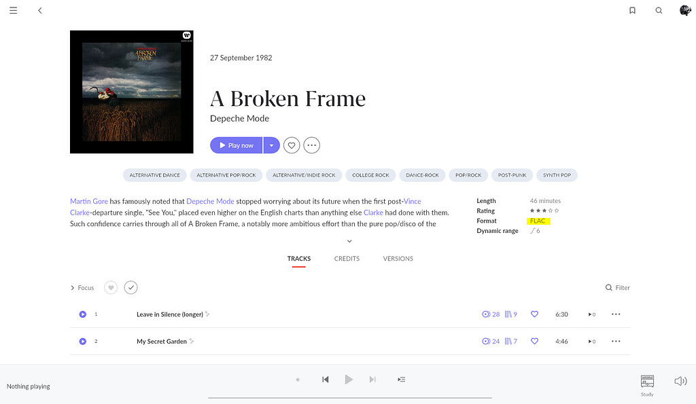Switch to the Tracks tab
The height and width of the screenshot is (404, 696).
tap(299, 259)
